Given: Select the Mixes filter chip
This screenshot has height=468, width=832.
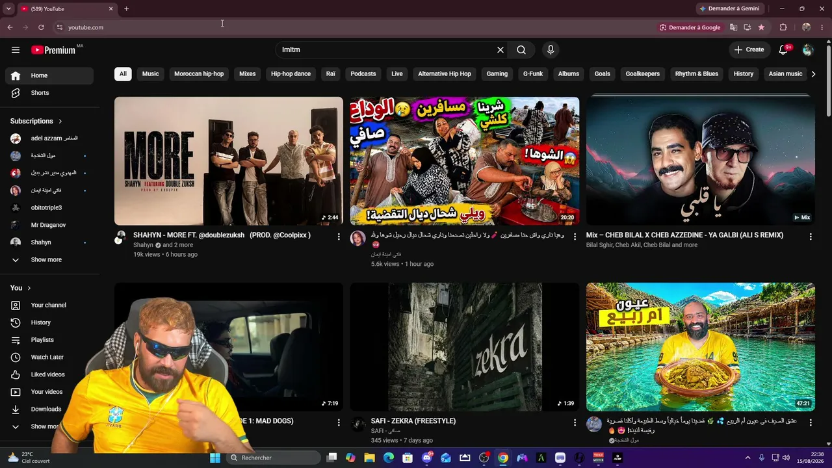Looking at the screenshot, I should [248, 74].
